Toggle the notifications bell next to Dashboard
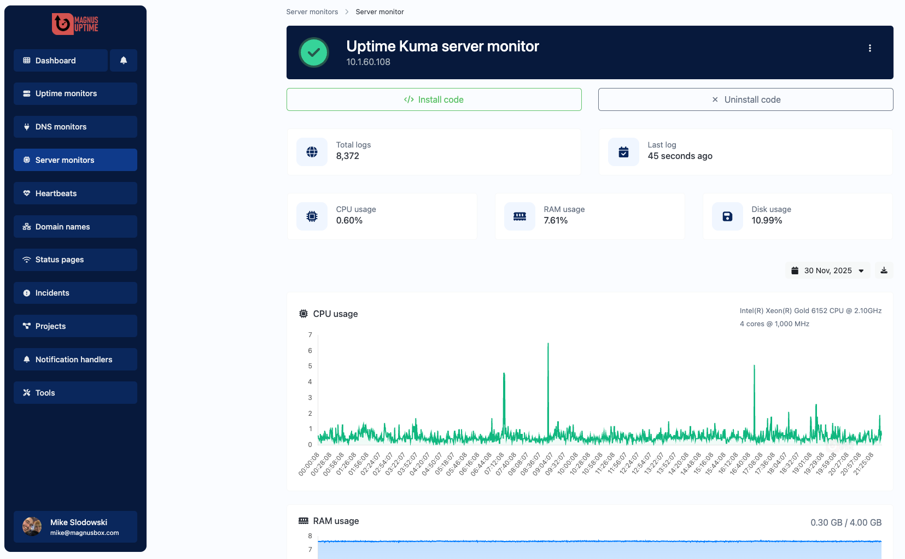905x559 pixels. [124, 60]
